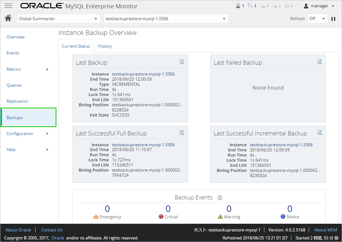Click the Last Backup type value INCREMENTAL
This screenshot has height=242, width=342.
point(126,84)
